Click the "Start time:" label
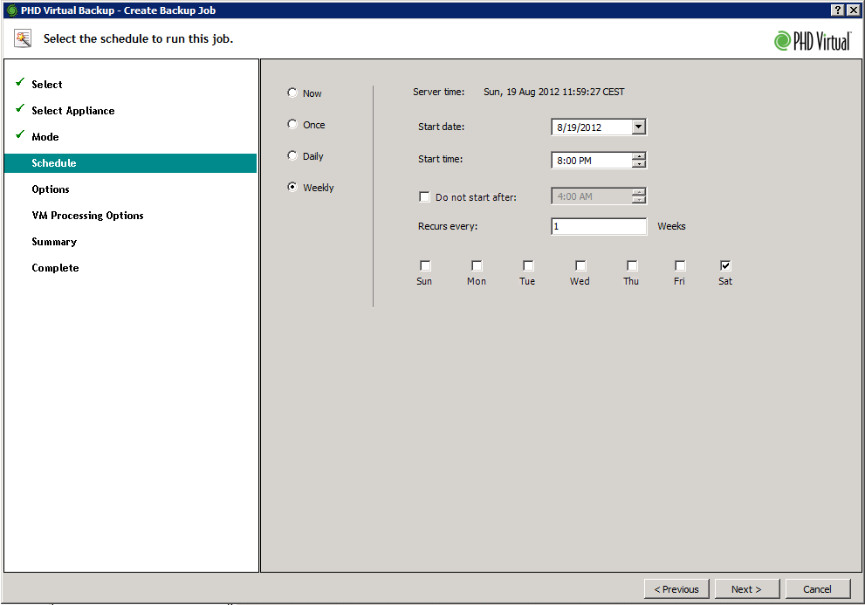Image resolution: width=865 pixels, height=605 pixels. click(440, 159)
